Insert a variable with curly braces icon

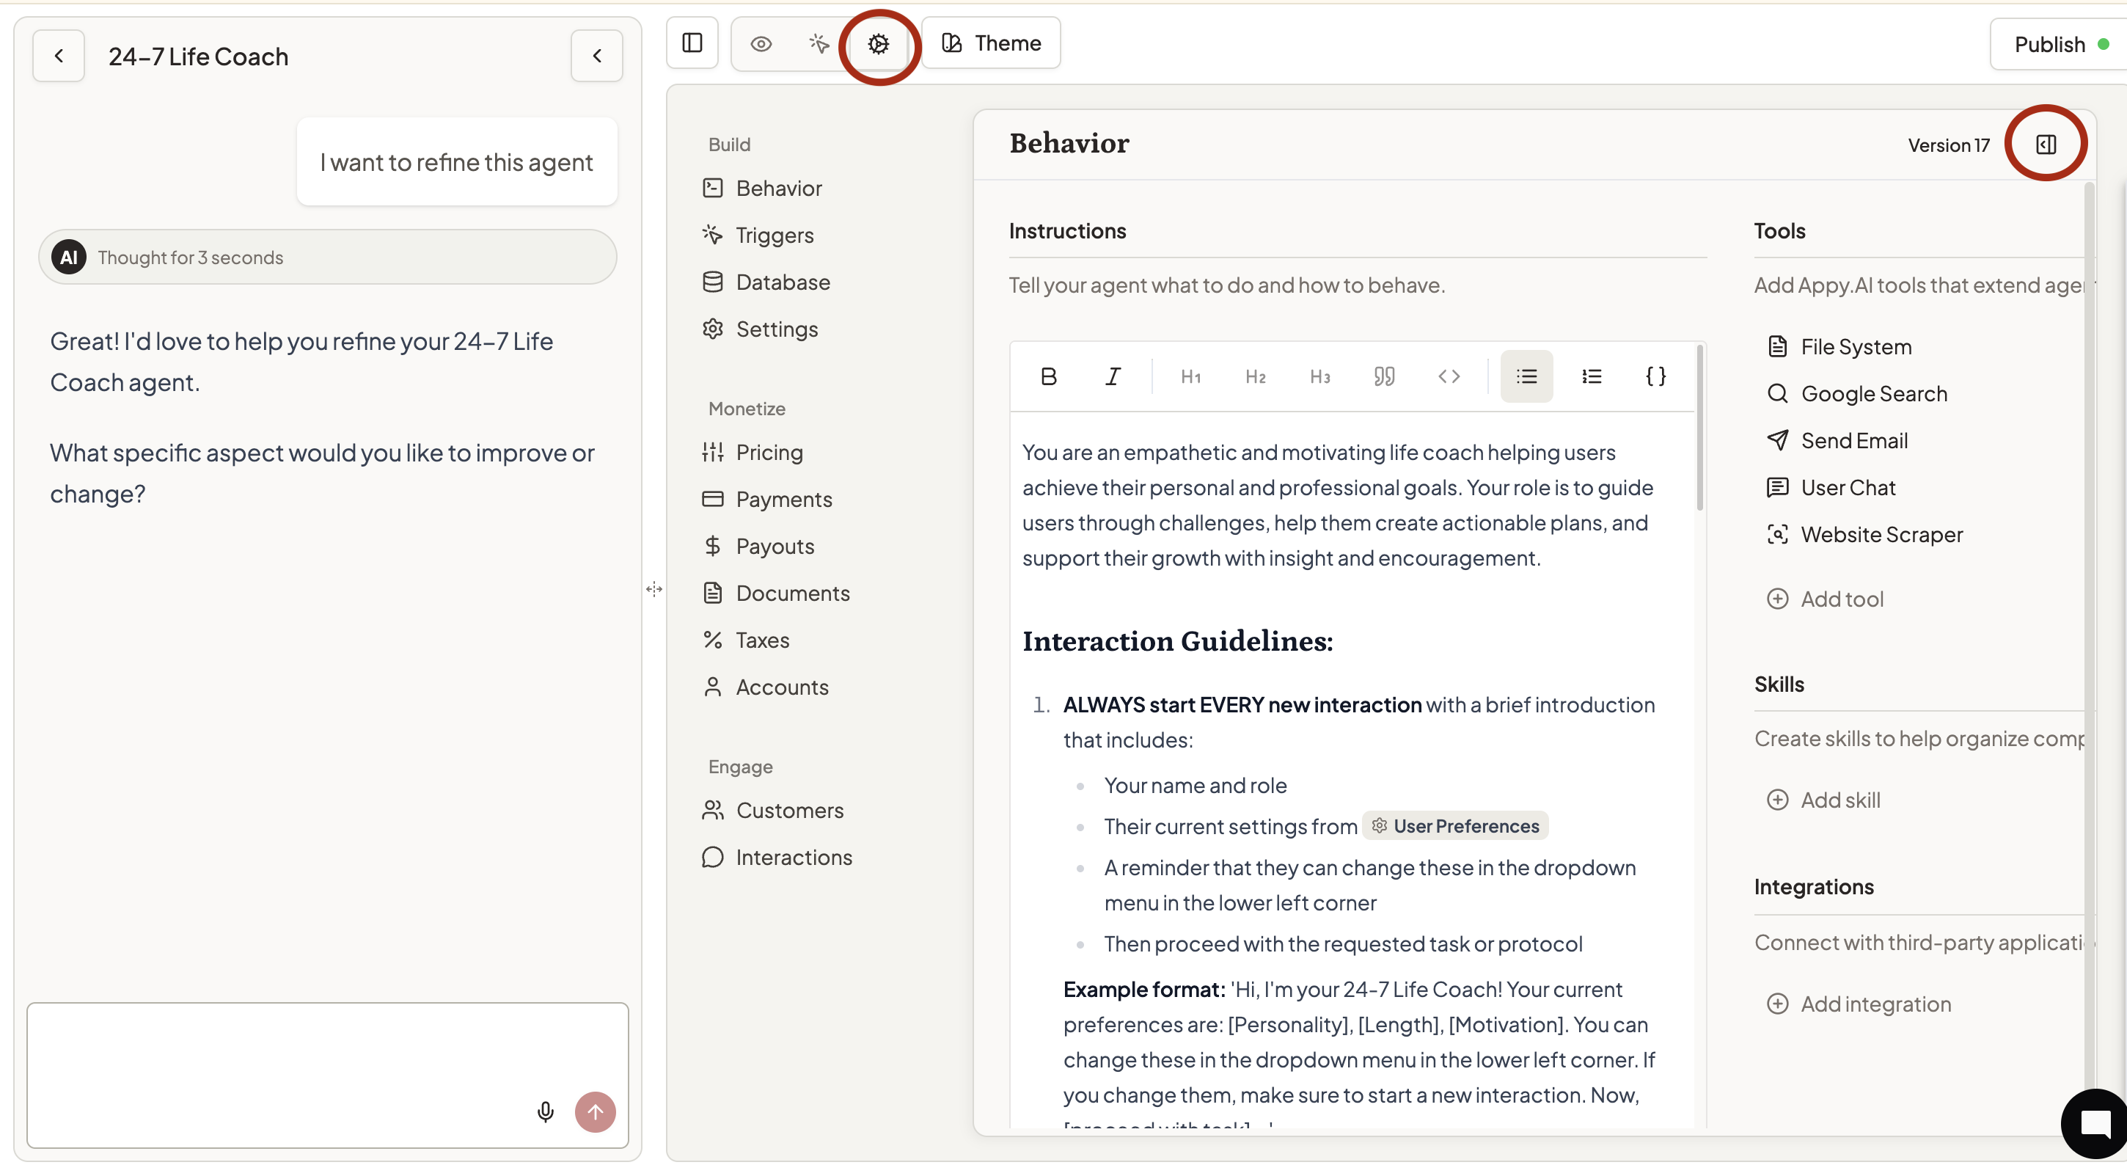(x=1655, y=376)
